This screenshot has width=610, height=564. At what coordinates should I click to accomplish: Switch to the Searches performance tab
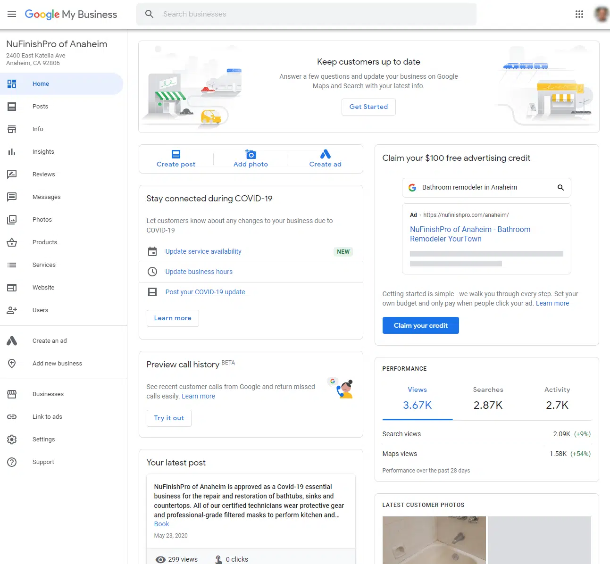tap(488, 398)
